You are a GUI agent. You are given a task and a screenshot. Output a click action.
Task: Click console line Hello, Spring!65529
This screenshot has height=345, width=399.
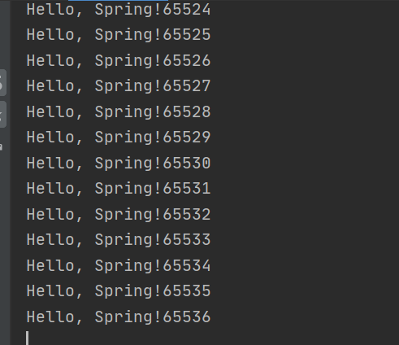pos(119,137)
